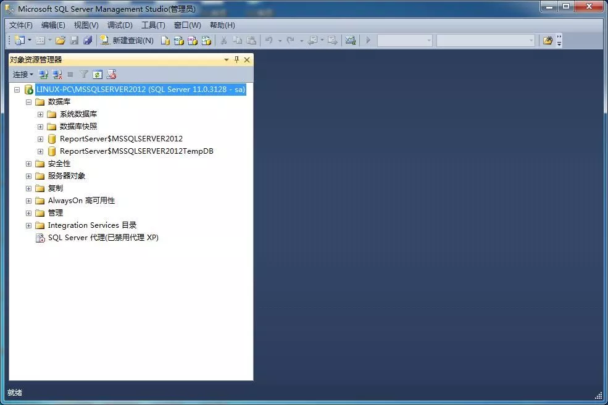The image size is (608, 405).
Task: Click the SQL Server Agent icon
Action: (40, 238)
